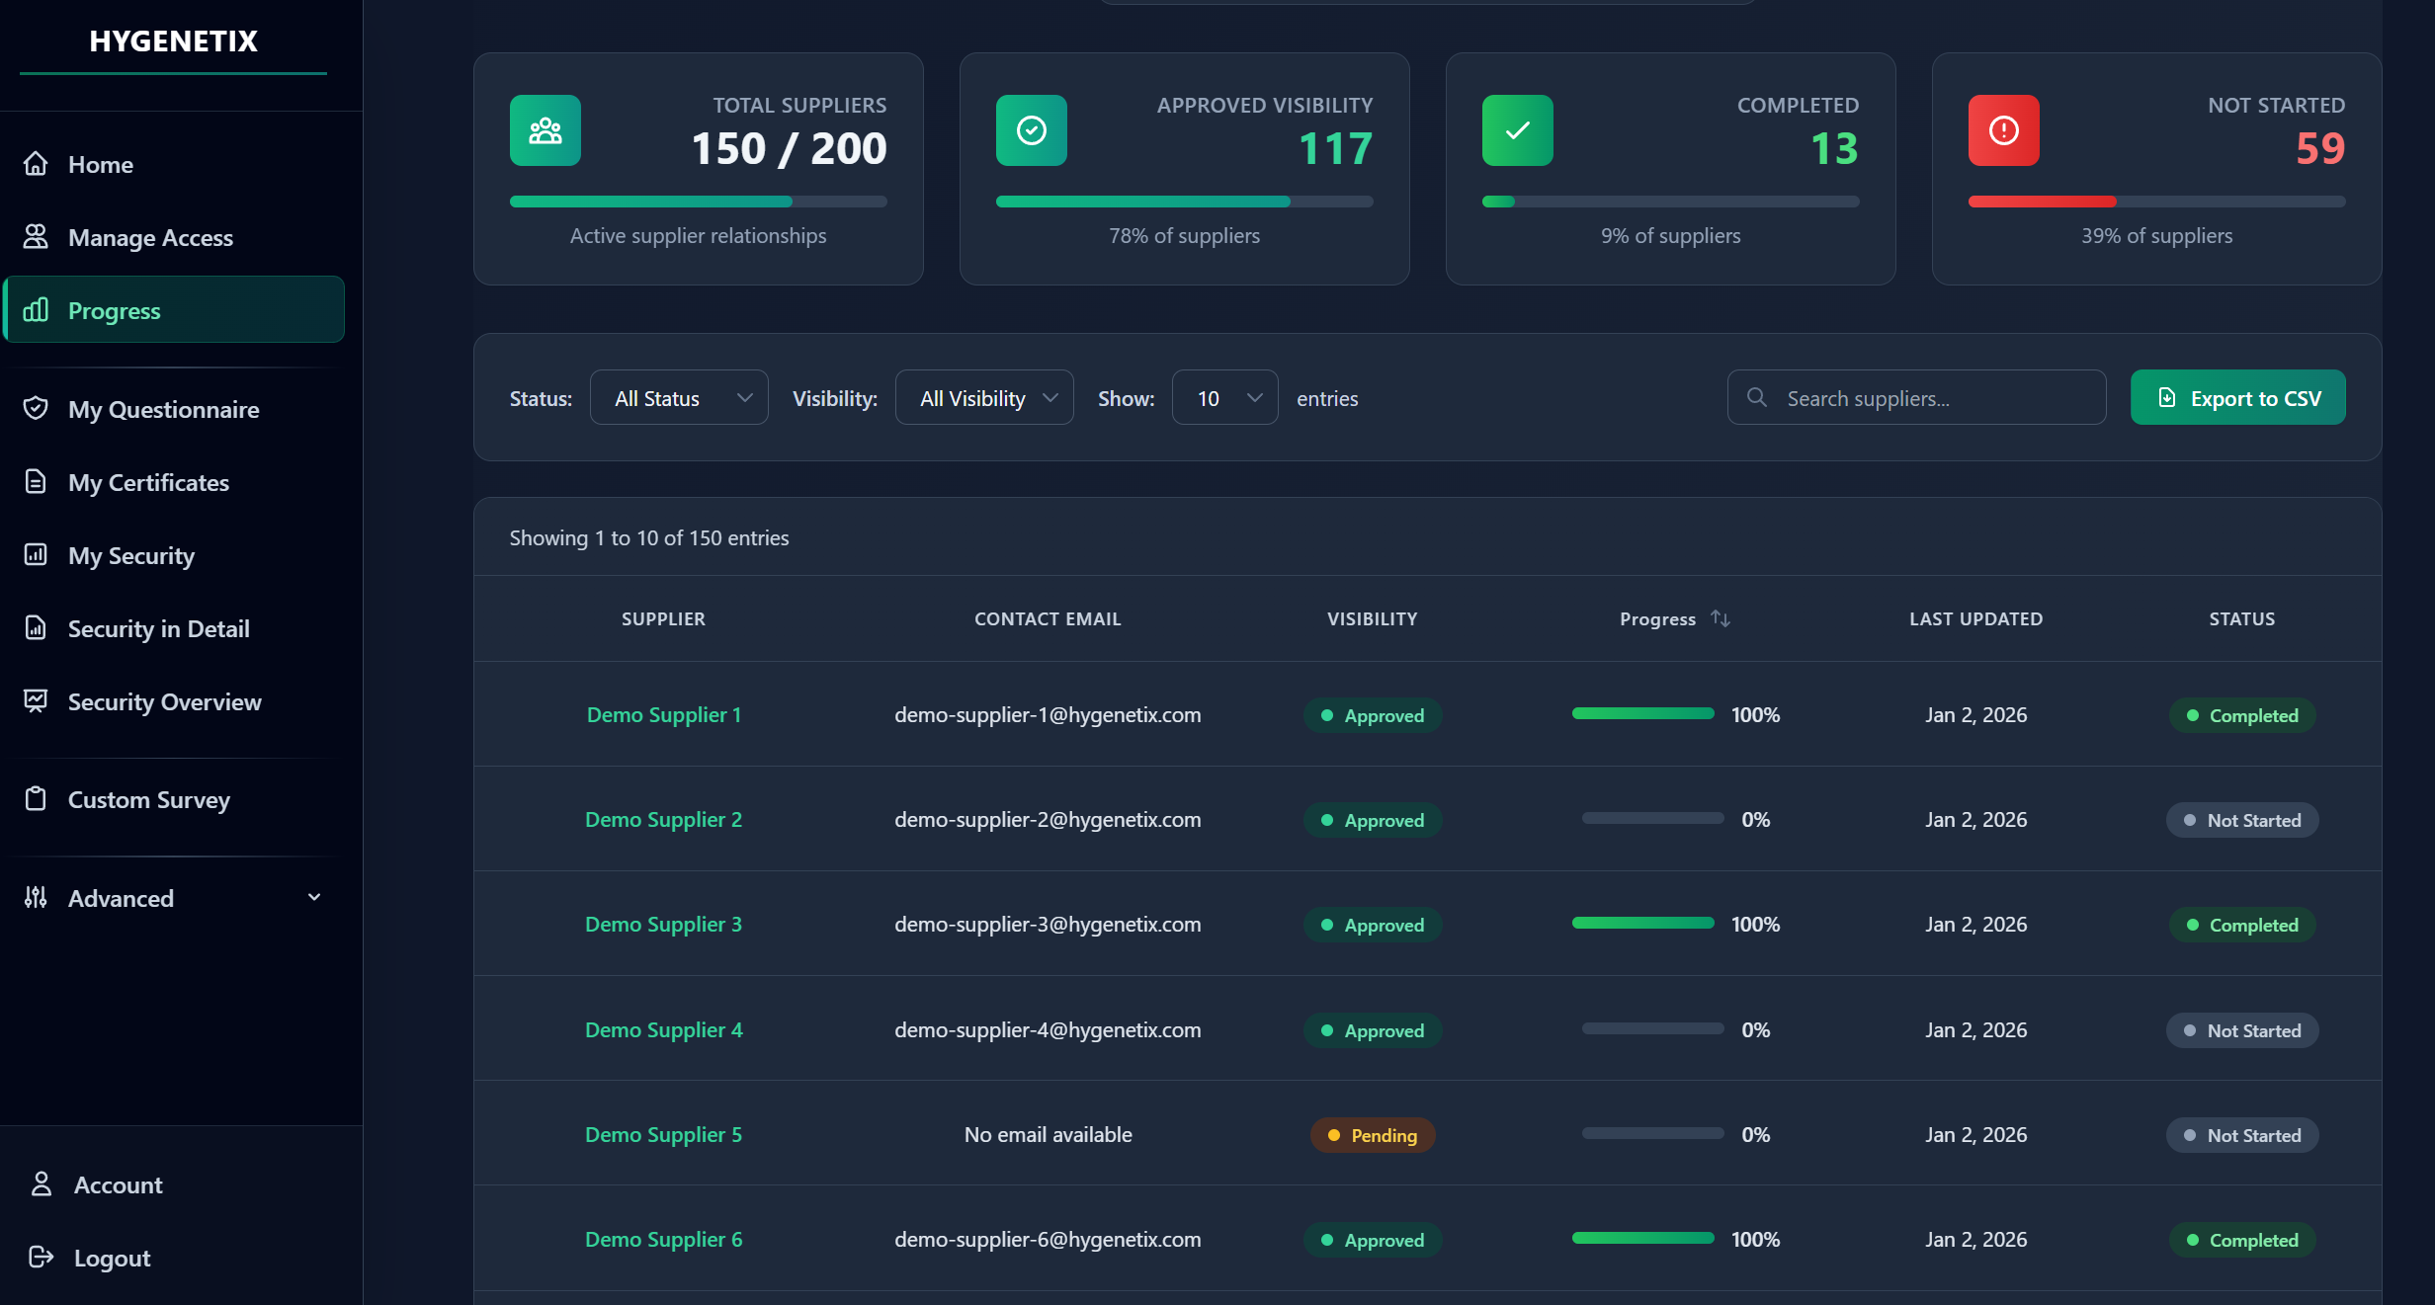Click the Total Suppliers group icon
Viewport: 2435px width, 1305px height.
[x=545, y=129]
